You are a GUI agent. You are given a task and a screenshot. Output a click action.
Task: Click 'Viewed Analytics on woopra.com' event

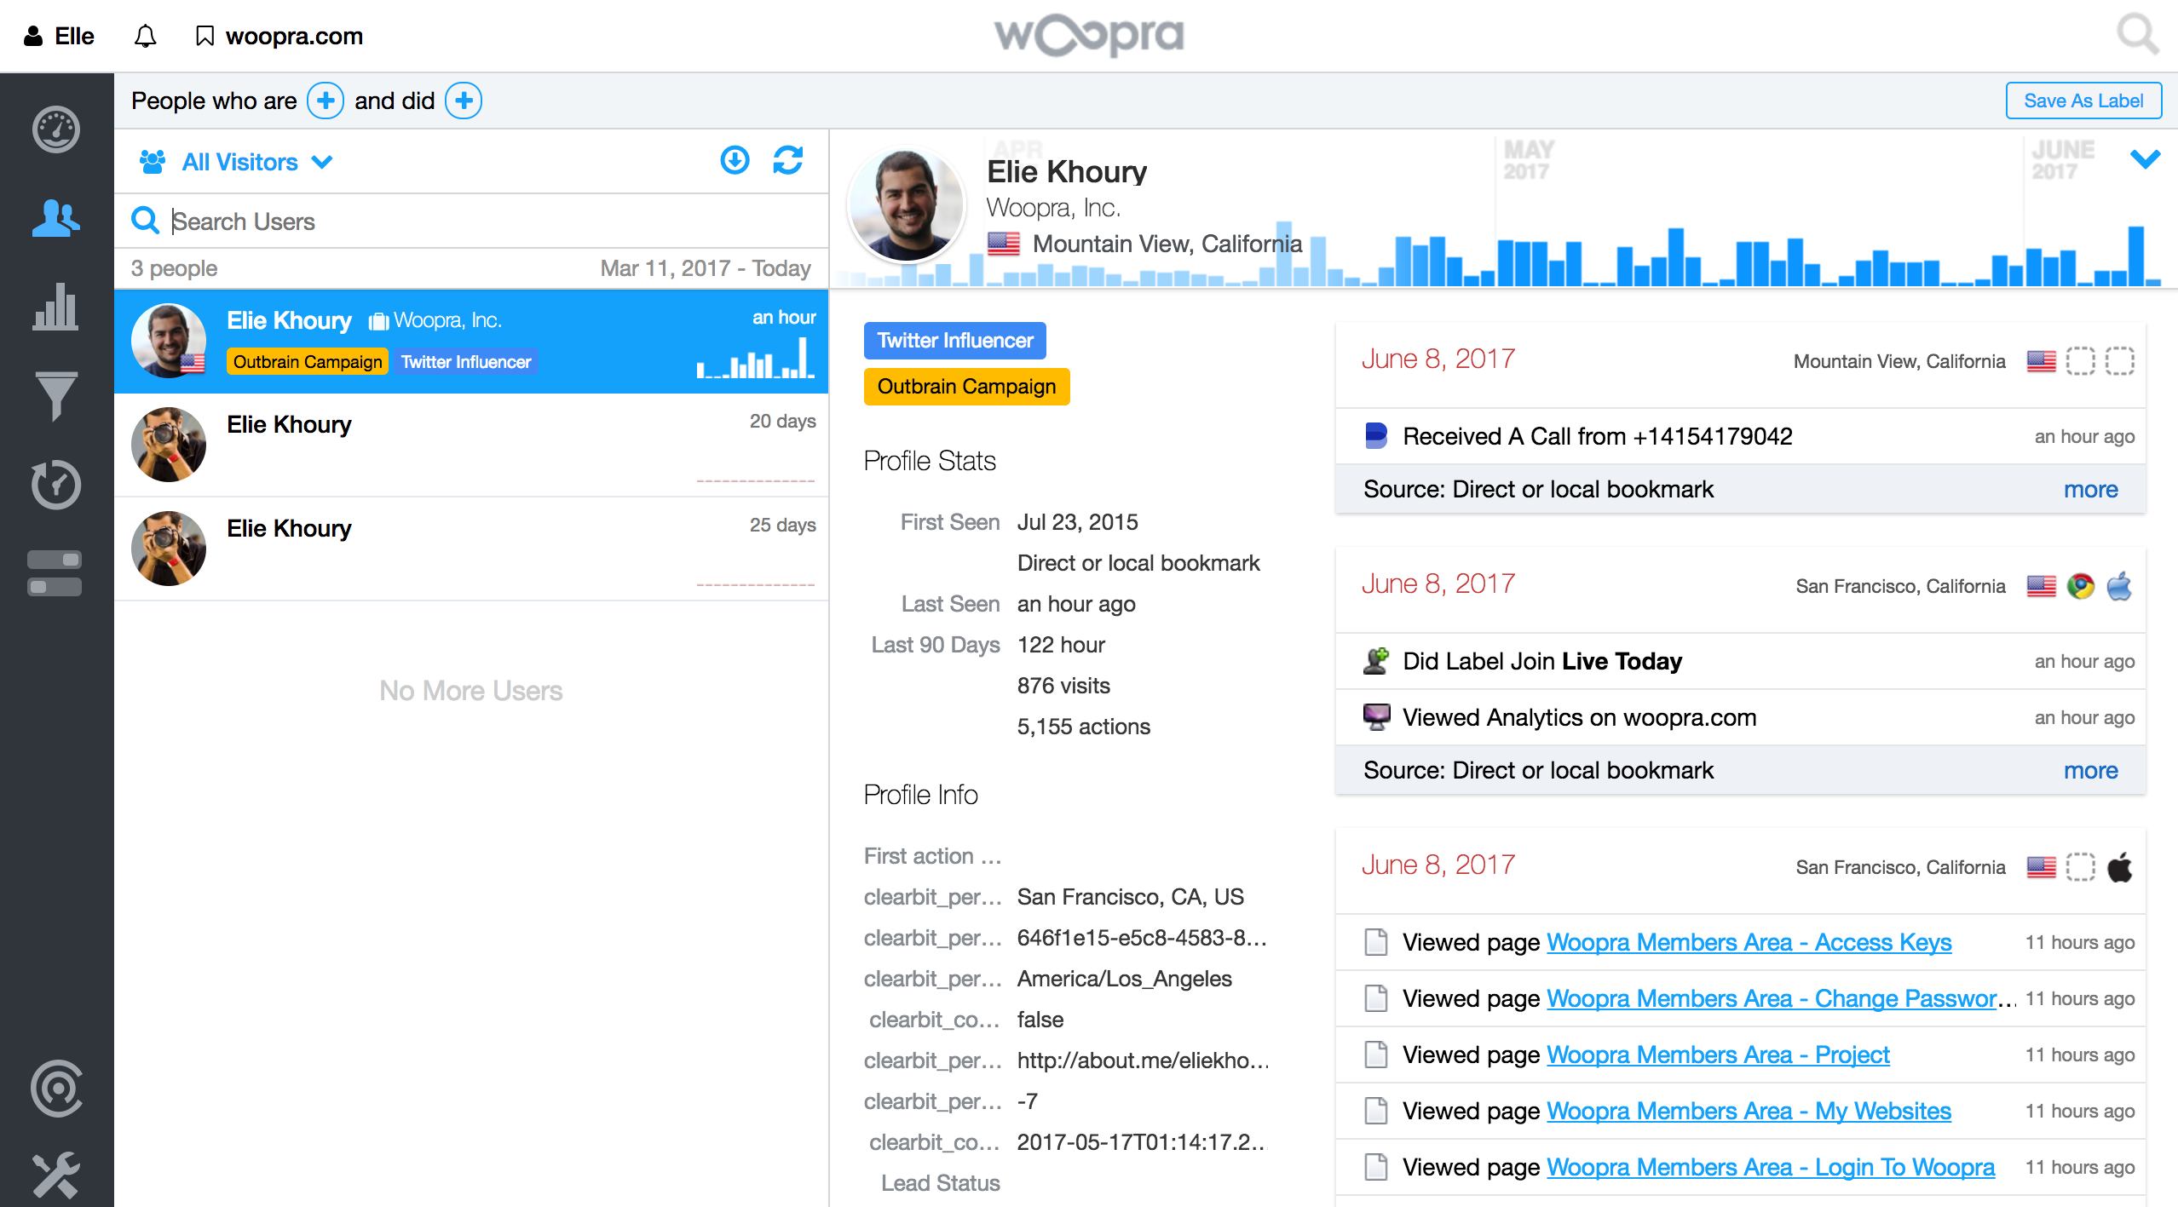[x=1579, y=717]
